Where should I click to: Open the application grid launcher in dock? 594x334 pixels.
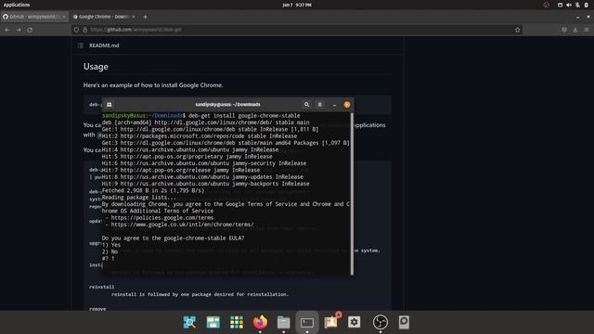tap(237, 322)
